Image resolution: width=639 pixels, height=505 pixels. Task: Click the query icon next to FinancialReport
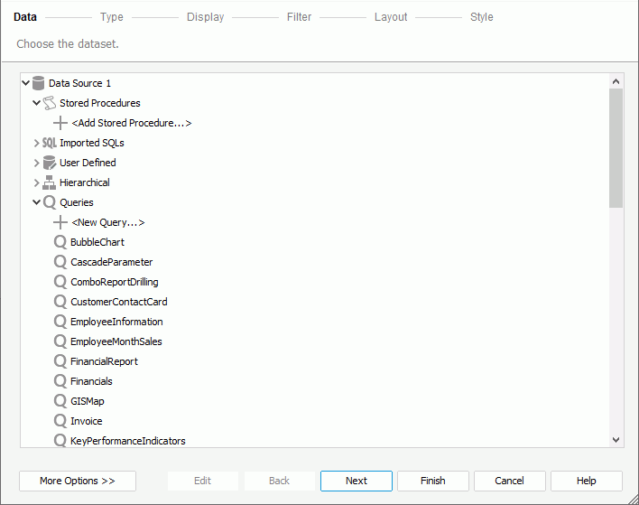[60, 361]
